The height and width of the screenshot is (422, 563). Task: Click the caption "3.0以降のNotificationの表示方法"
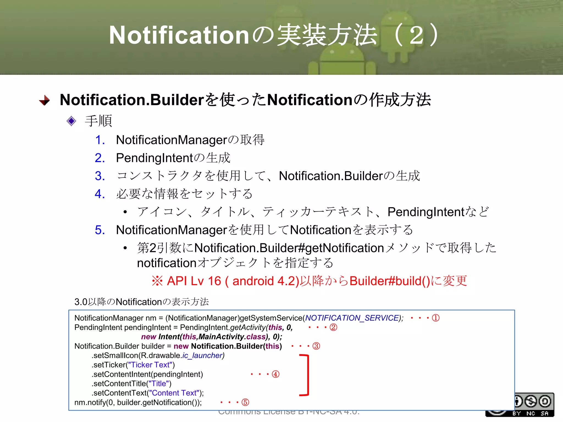point(142,302)
